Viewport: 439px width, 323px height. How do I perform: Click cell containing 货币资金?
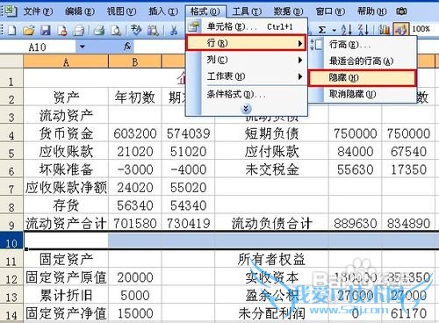click(66, 133)
